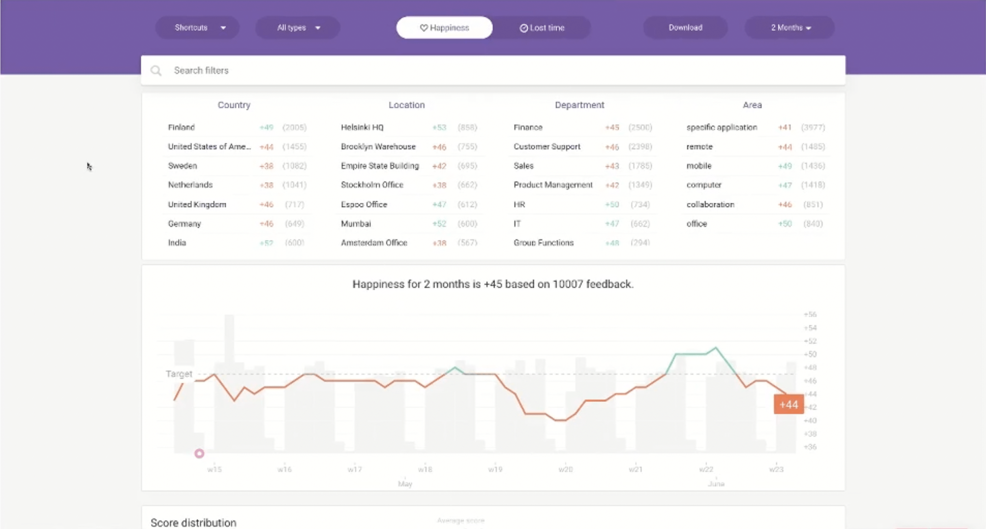Click the Area column header
This screenshot has width=986, height=529.
tap(752, 105)
